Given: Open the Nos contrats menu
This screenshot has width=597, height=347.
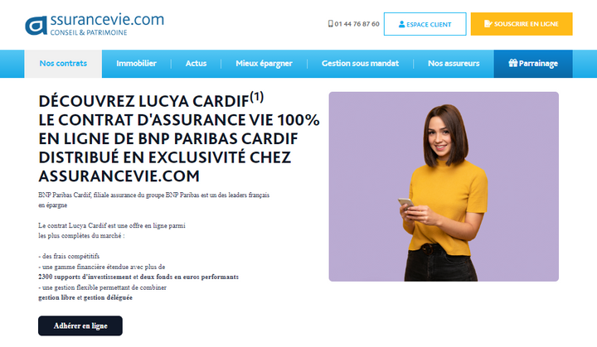Looking at the screenshot, I should click(x=63, y=64).
